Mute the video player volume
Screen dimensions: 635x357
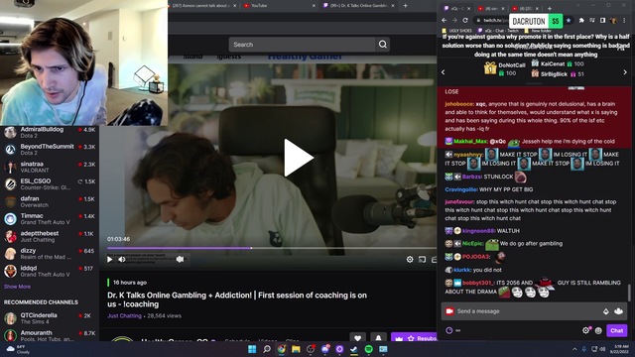122,259
